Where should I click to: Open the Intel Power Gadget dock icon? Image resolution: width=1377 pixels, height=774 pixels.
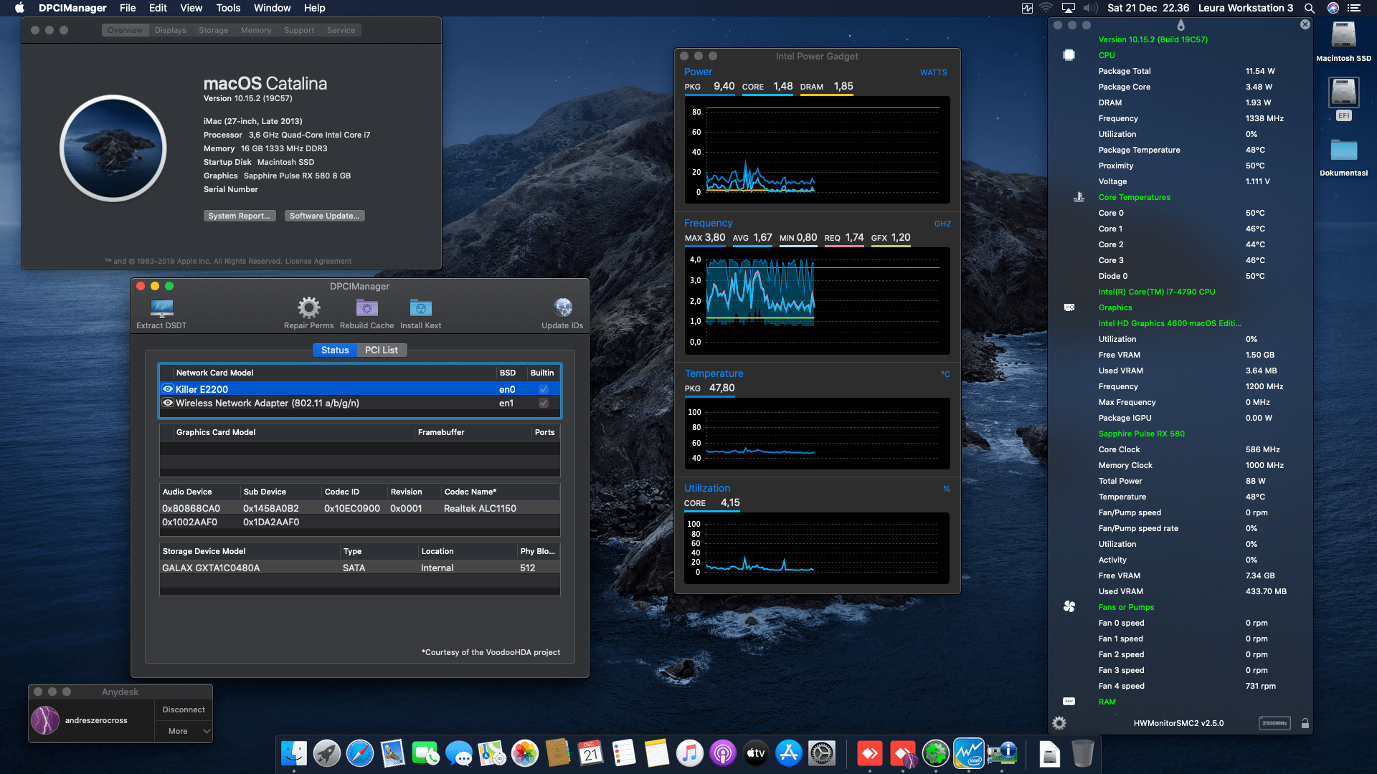point(968,753)
